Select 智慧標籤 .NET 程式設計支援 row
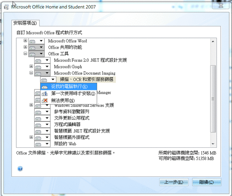The height and width of the screenshot is (196, 232). (x=82, y=131)
